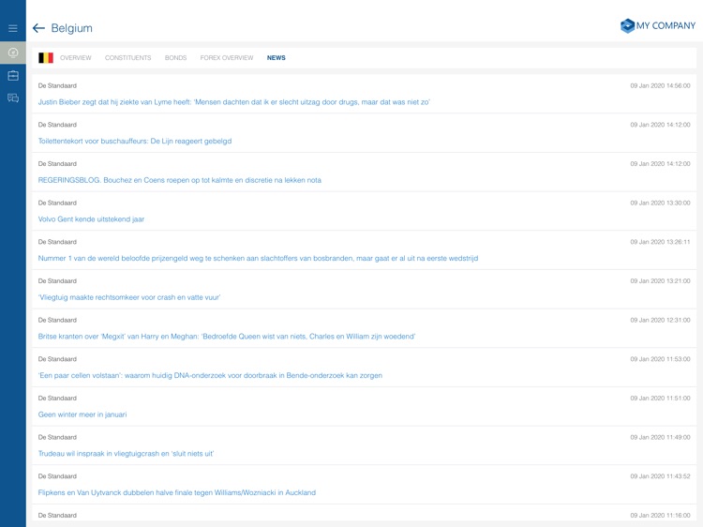The width and height of the screenshot is (703, 527).
Task: Click the My Company logo
Action: pyautogui.click(x=658, y=25)
